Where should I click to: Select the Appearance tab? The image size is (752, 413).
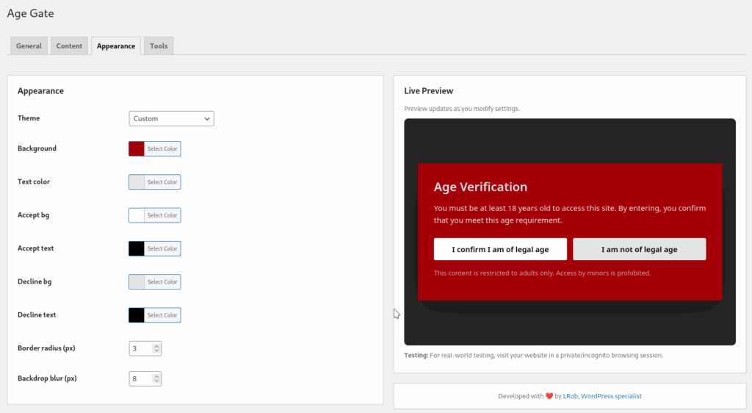[x=116, y=46]
